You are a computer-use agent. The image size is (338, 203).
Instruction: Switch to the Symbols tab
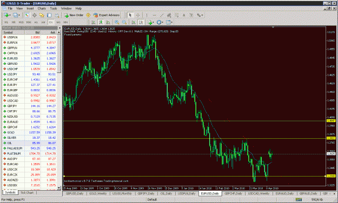click(10, 192)
